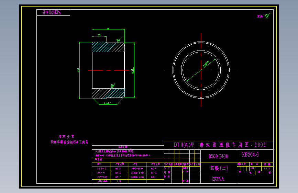Click the surface roughness symbol at the top of the section view
298x193 pixels.
point(119,40)
